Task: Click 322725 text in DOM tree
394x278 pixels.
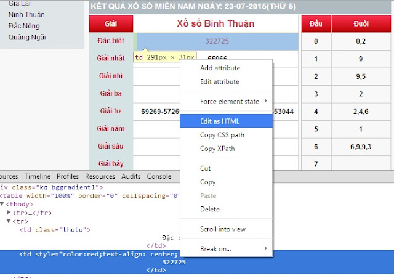Action: tap(174, 262)
